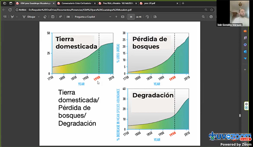Open the blue paper-plane sidebar icon
The width and height of the screenshot is (253, 147).
point(245,58)
